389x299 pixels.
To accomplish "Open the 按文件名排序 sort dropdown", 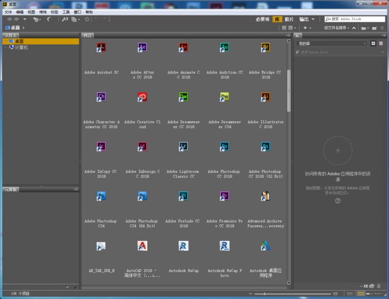I will [337, 28].
